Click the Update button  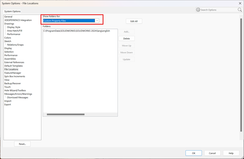pyautogui.click(x=126, y=59)
